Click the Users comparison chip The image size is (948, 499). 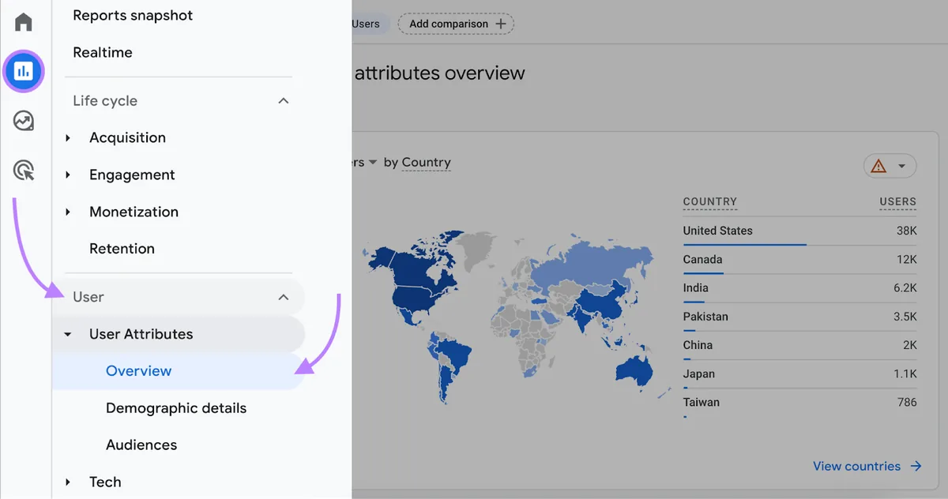point(369,24)
